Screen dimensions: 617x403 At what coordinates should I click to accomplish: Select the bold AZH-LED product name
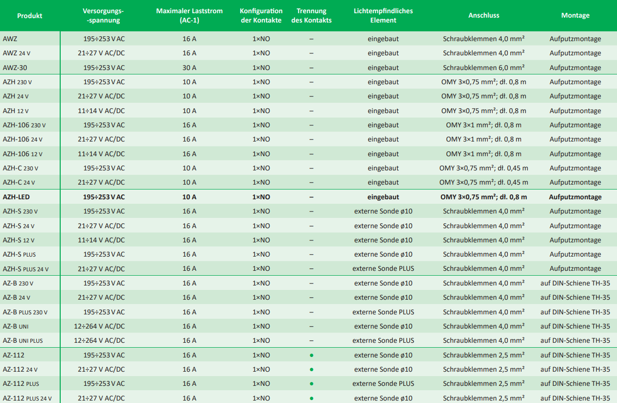click(16, 197)
